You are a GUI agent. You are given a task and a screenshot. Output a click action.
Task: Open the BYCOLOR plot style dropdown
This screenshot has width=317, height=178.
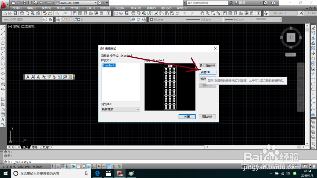click(x=268, y=19)
